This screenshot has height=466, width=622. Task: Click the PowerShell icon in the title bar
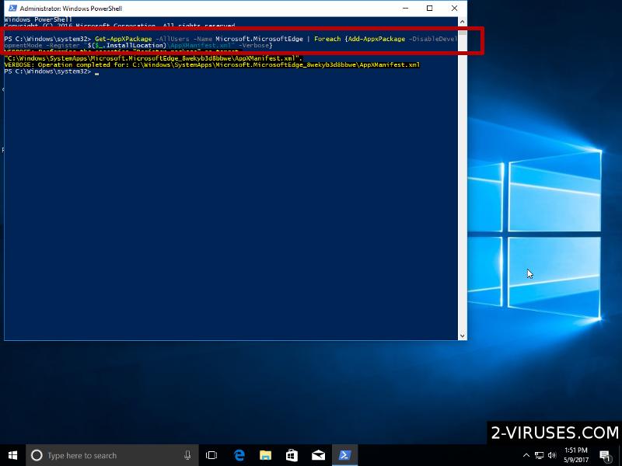[12, 9]
